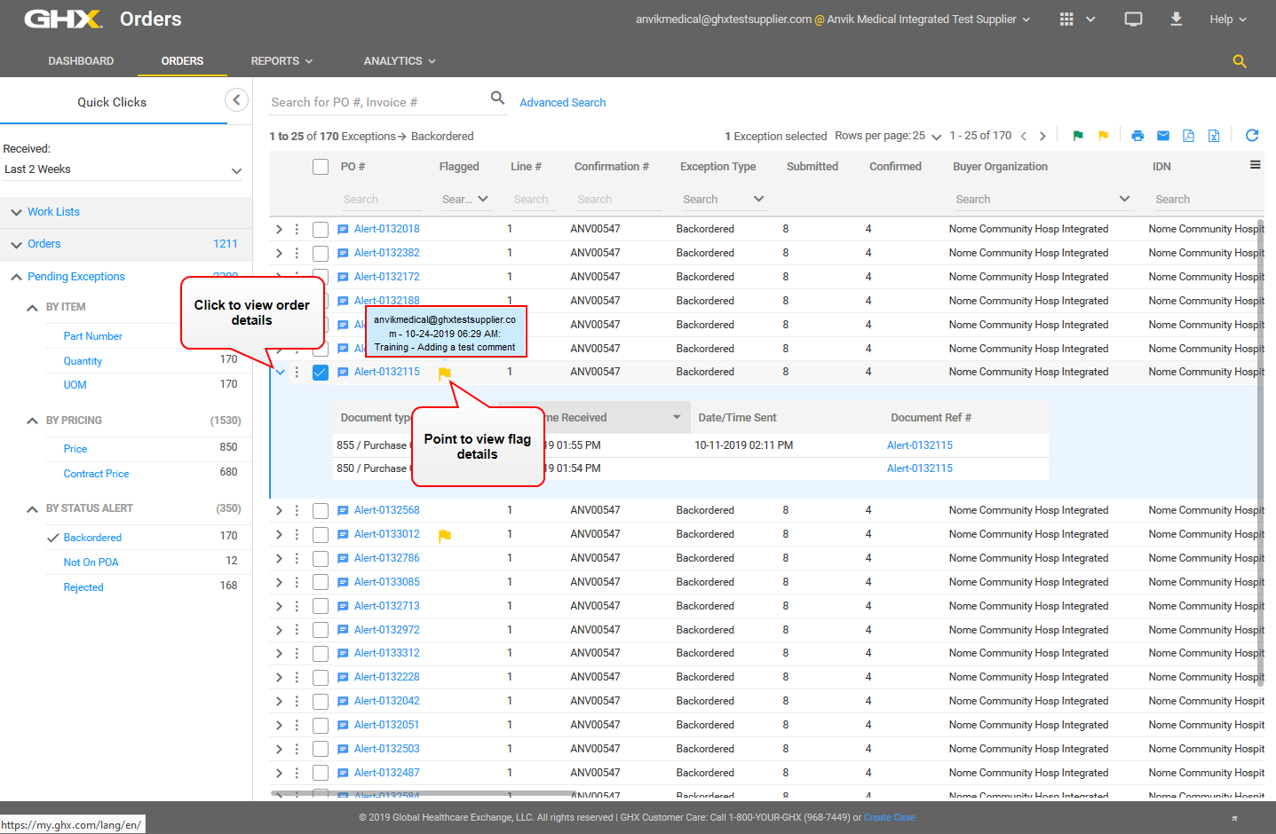Open the user account supplier menu
The height and width of the screenshot is (834, 1276).
click(833, 20)
